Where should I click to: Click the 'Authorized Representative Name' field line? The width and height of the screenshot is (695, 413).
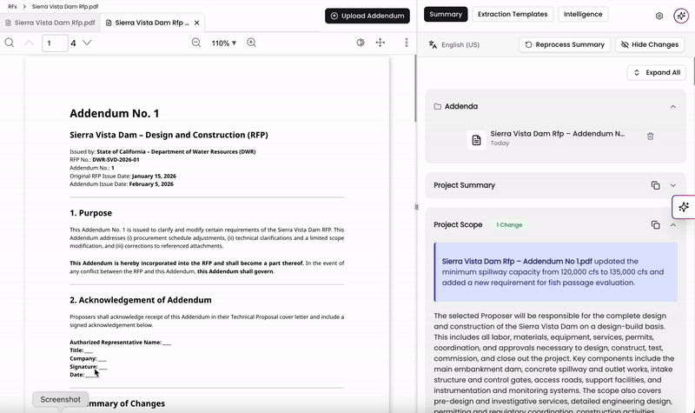click(x=120, y=343)
